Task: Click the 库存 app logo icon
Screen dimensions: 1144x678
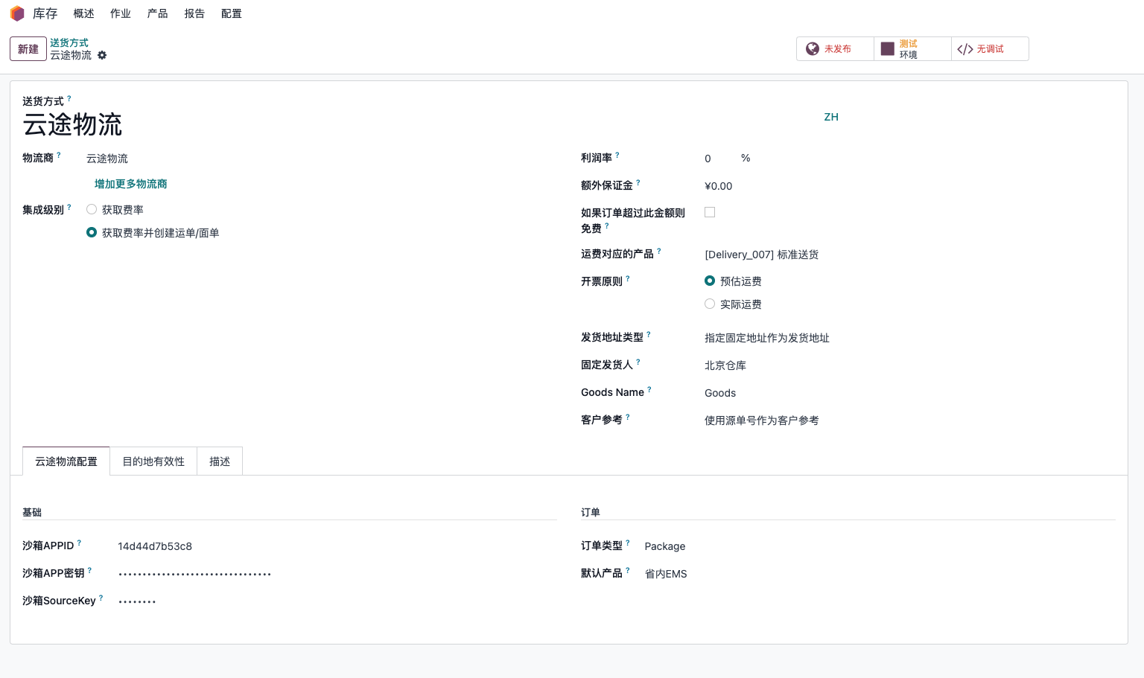Action: 17,13
